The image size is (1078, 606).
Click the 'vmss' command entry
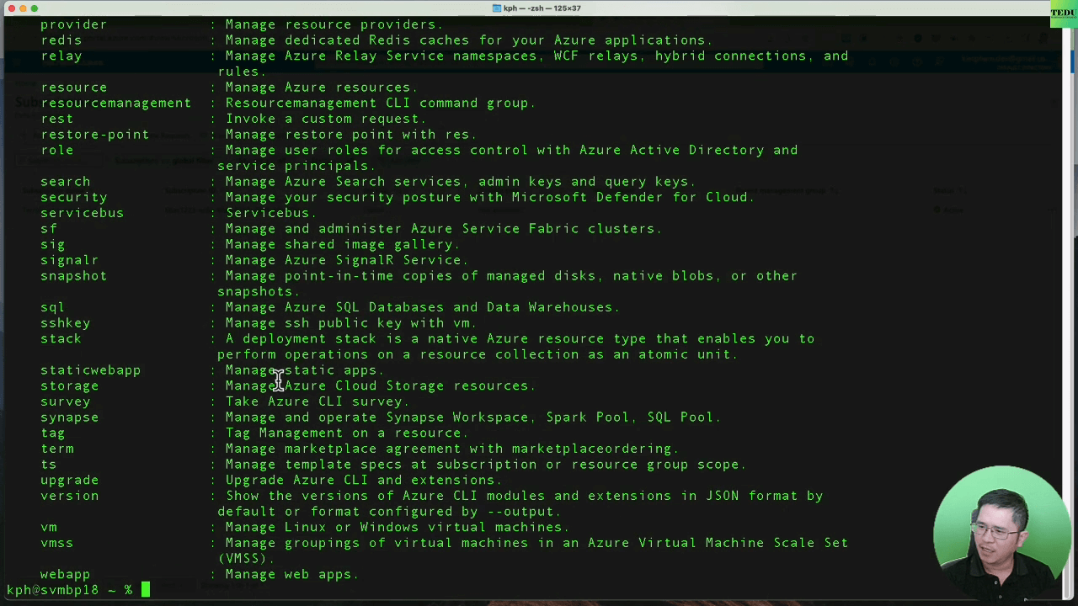tap(56, 543)
